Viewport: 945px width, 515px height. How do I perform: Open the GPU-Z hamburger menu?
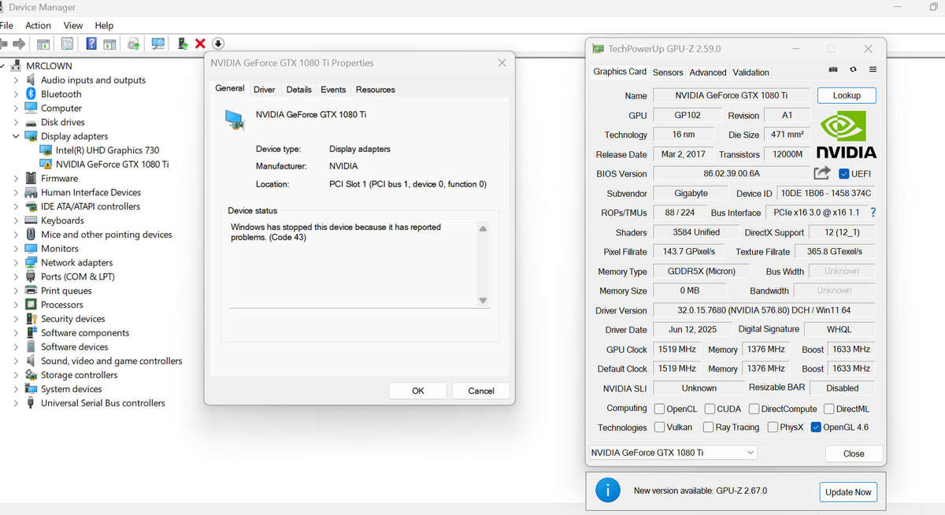(873, 70)
